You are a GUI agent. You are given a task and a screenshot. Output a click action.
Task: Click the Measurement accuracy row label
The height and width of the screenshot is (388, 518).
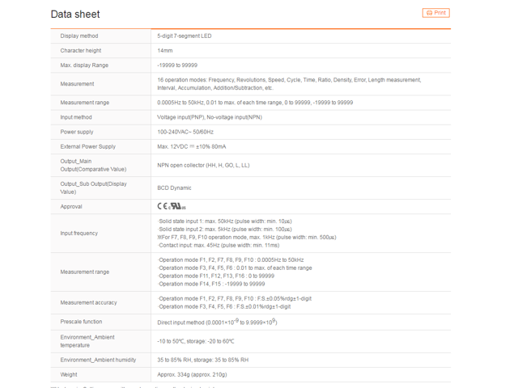point(88,302)
